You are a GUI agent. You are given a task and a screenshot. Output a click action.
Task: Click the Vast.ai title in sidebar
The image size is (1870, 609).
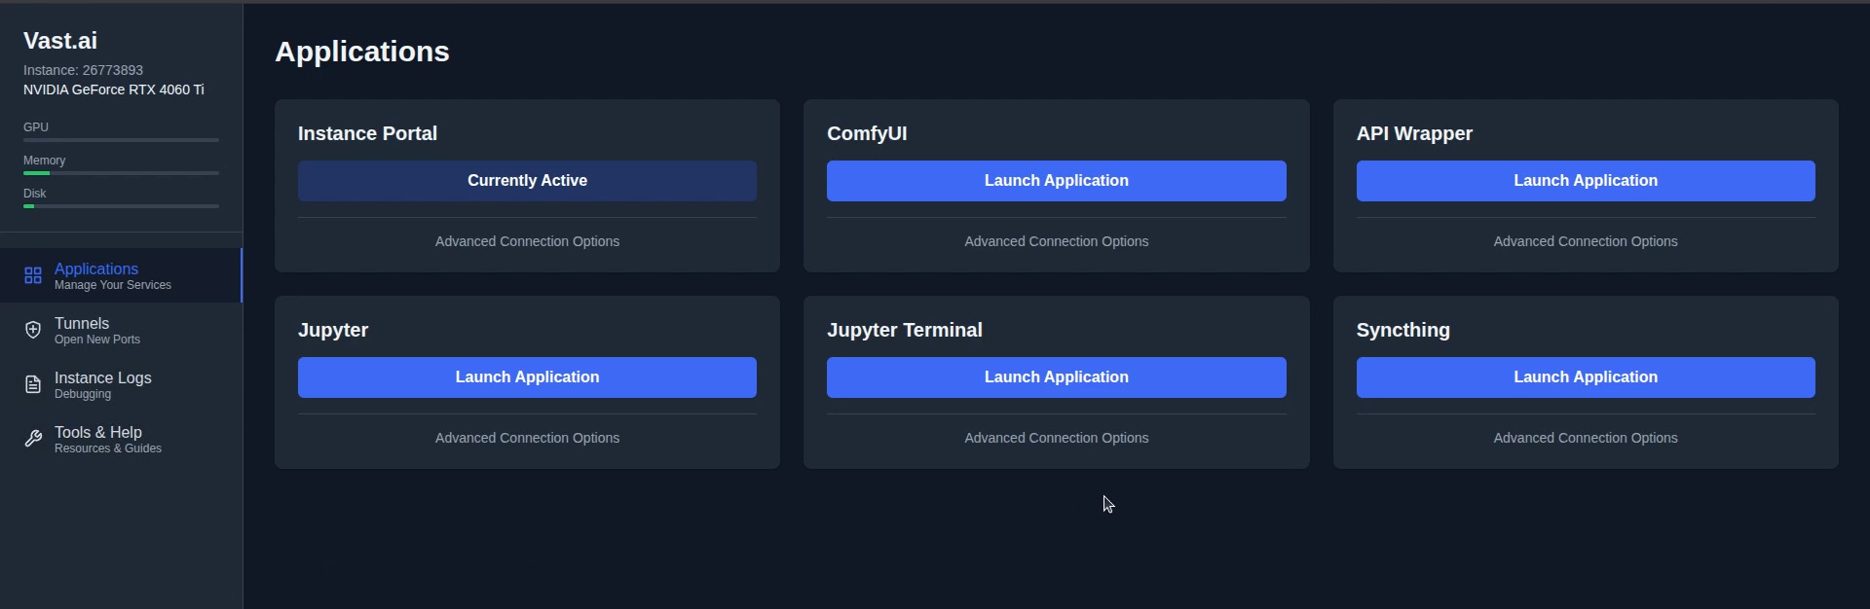coord(60,41)
